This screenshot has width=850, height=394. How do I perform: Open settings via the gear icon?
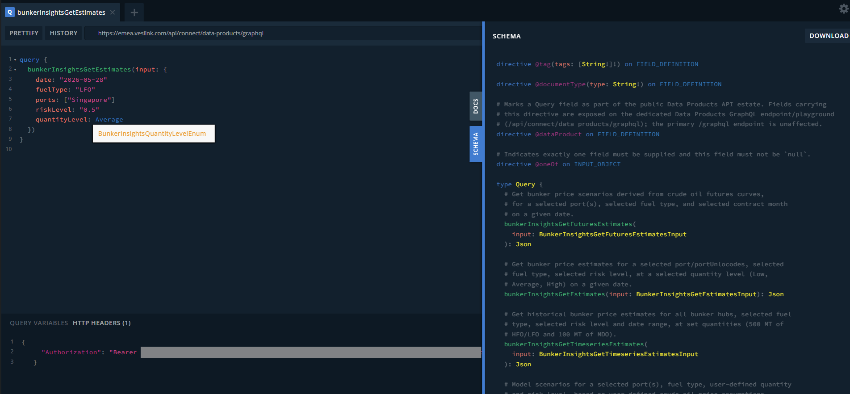coord(843,8)
